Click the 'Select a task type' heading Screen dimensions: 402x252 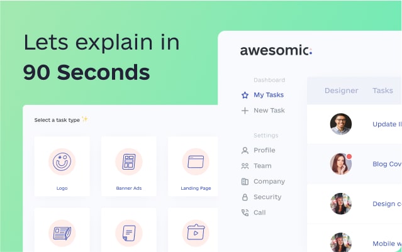point(57,120)
